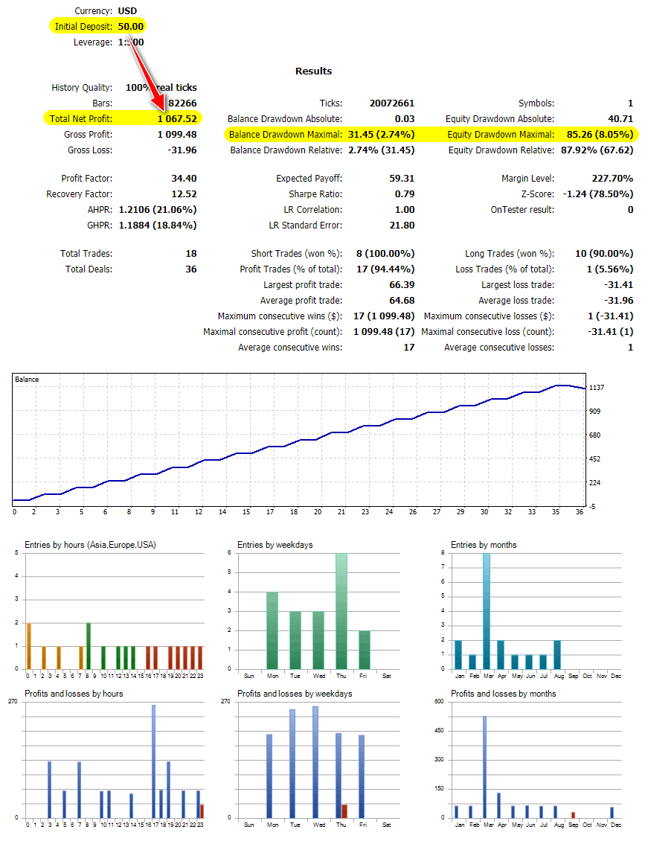The image size is (648, 844).
Task: Click the Total Net Profit value 1 067.52
Action: 177,118
